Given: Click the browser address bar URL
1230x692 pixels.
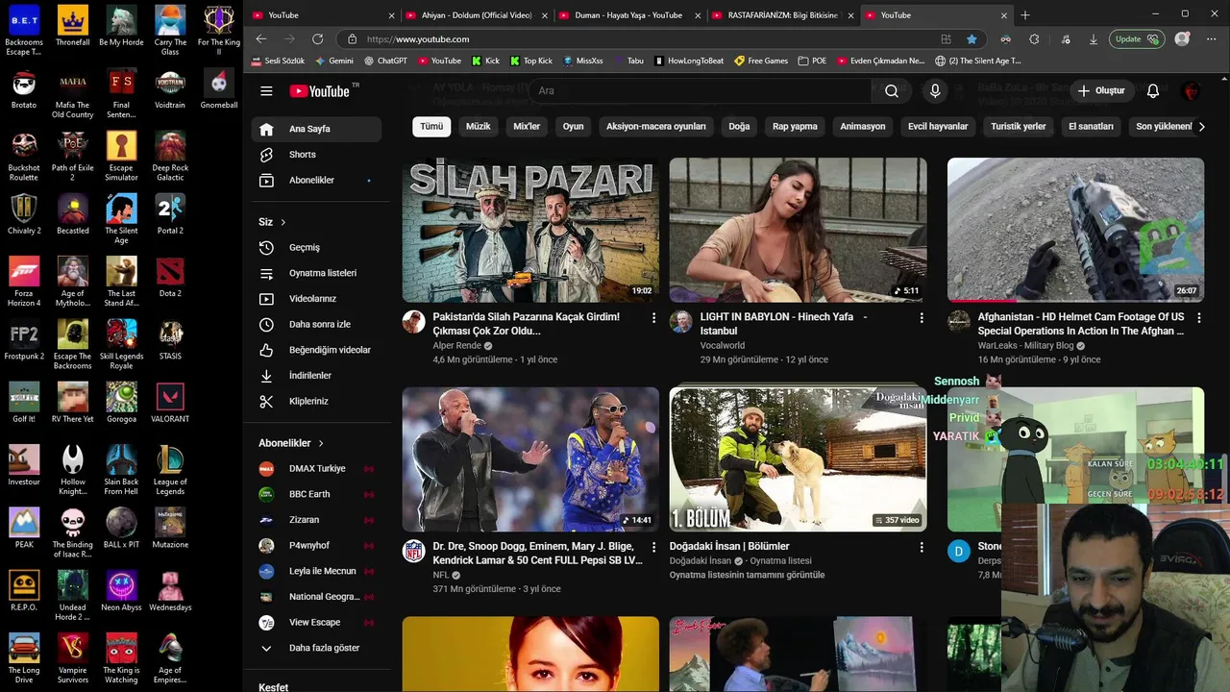Looking at the screenshot, I should click(418, 39).
